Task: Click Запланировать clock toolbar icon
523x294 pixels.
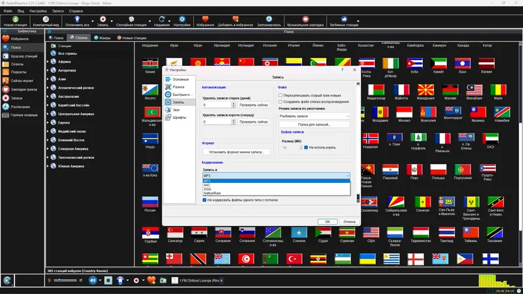Action: [x=269, y=19]
